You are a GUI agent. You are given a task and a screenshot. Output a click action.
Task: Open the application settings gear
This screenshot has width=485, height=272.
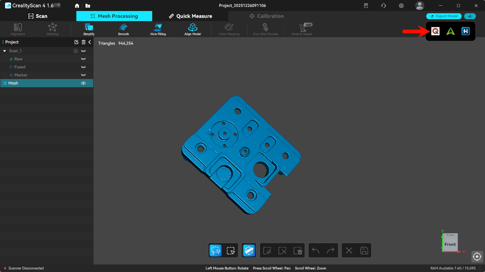(x=401, y=6)
